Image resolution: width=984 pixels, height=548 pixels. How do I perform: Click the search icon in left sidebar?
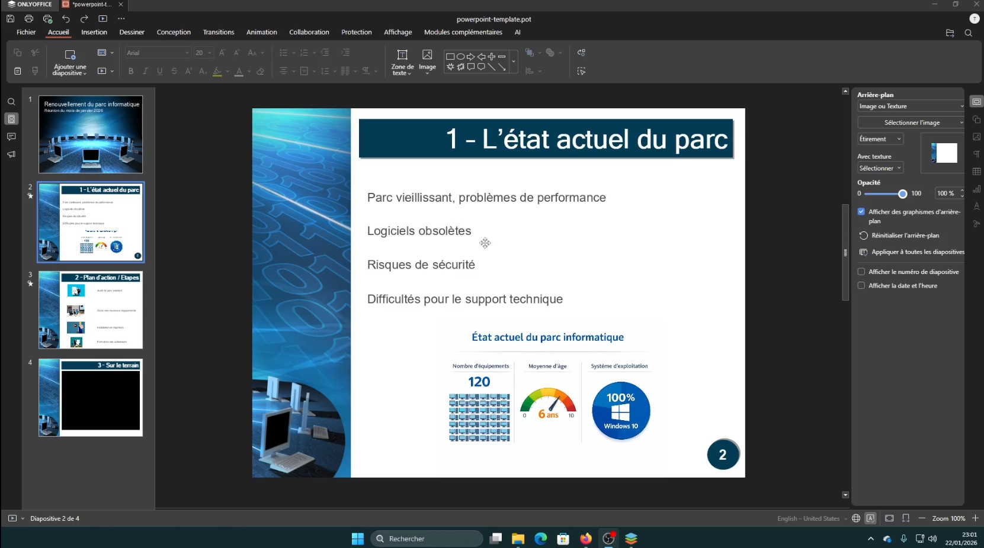[x=11, y=102]
